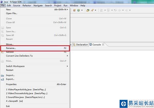Click the Previous Annotation toolbar icon
The width and height of the screenshot is (154, 108).
pyautogui.click(x=109, y=10)
